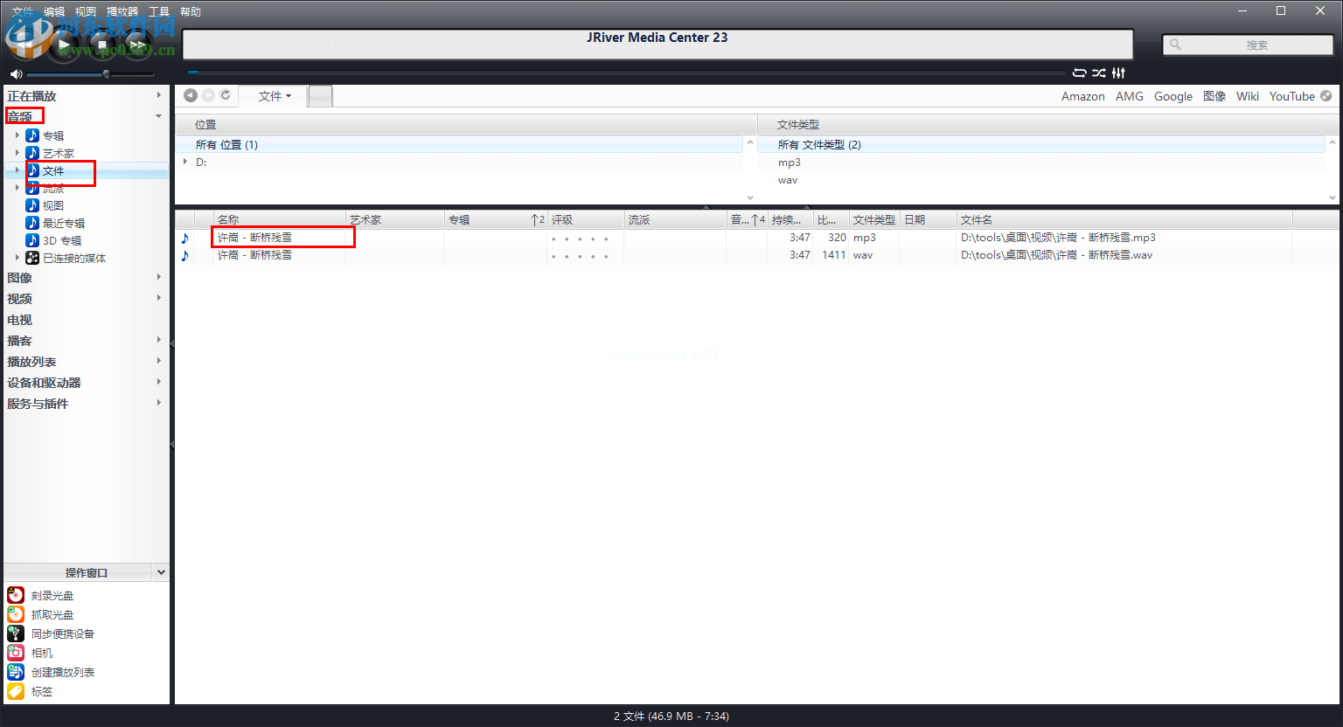Select 已连接的媒体 in sidebar
Image resolution: width=1343 pixels, height=727 pixels.
74,258
